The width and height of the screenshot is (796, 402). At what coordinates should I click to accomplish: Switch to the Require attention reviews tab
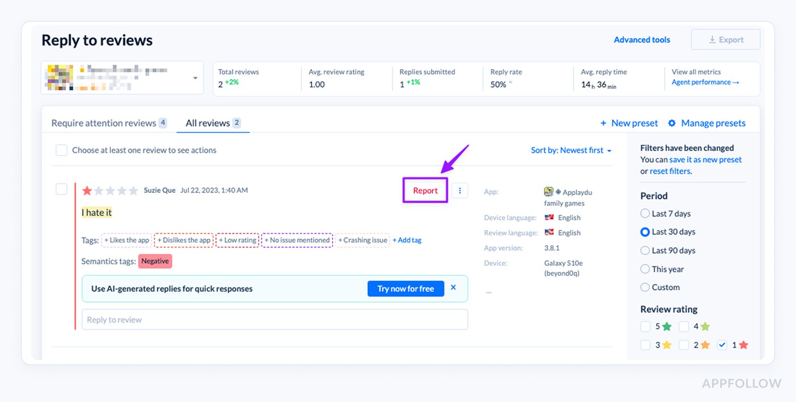click(x=103, y=123)
